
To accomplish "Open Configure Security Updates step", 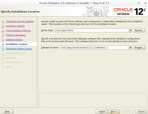I will coord(20,21).
